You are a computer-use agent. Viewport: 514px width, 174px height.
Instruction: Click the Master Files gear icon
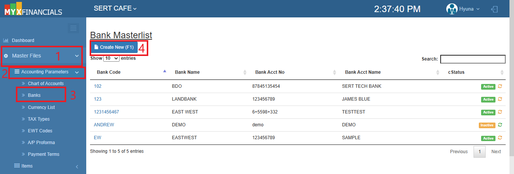click(6, 56)
